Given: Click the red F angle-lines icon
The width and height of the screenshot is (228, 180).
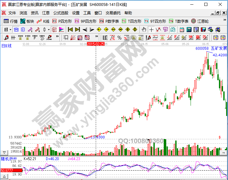Looking at the screenshot, I should pos(177,38).
